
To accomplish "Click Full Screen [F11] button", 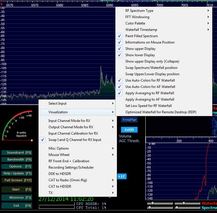I will tap(17, 180).
